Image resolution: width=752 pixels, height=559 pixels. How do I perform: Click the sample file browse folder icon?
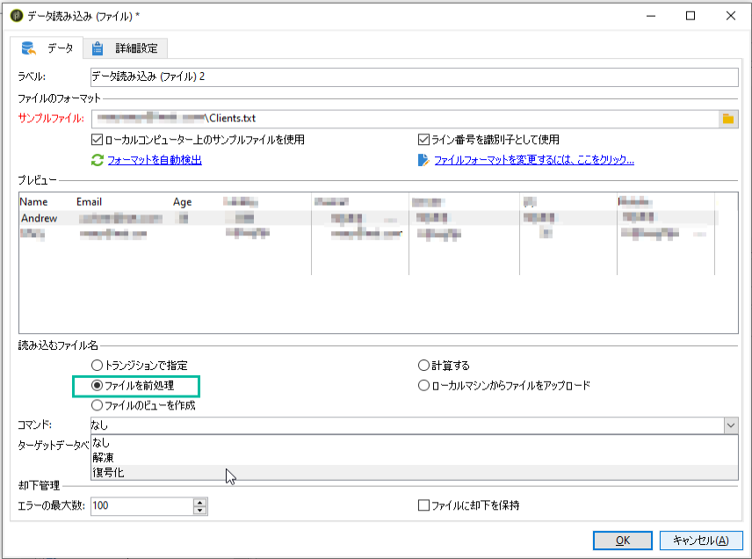(728, 119)
